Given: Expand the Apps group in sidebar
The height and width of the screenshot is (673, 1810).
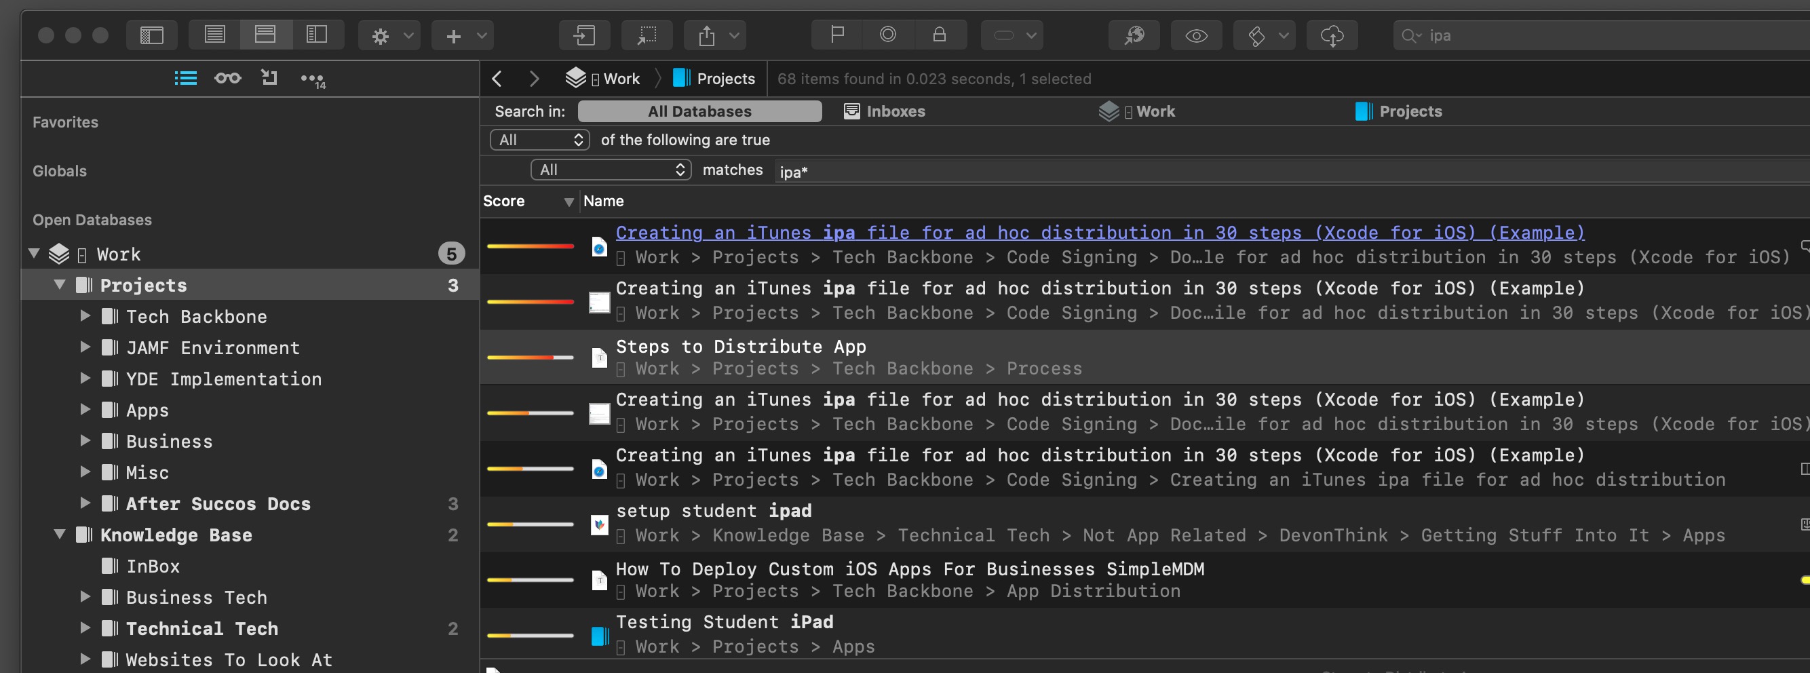Looking at the screenshot, I should point(85,409).
